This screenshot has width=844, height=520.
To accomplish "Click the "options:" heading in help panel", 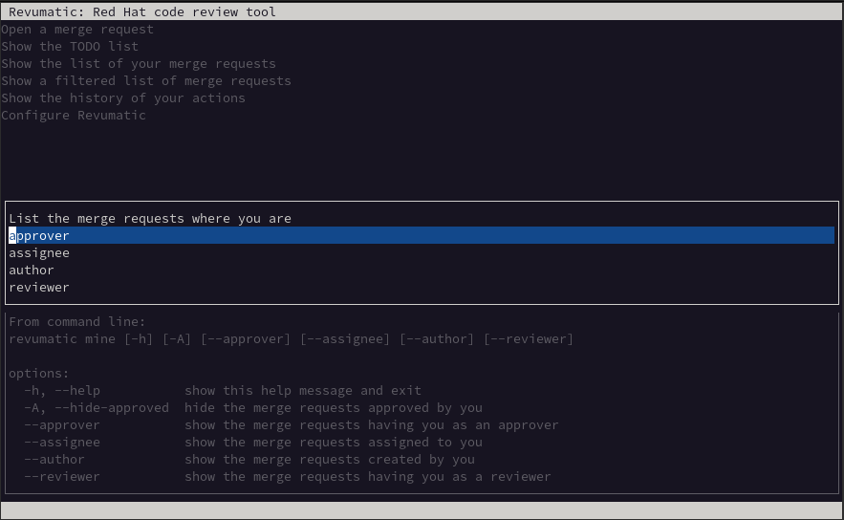I will point(39,374).
